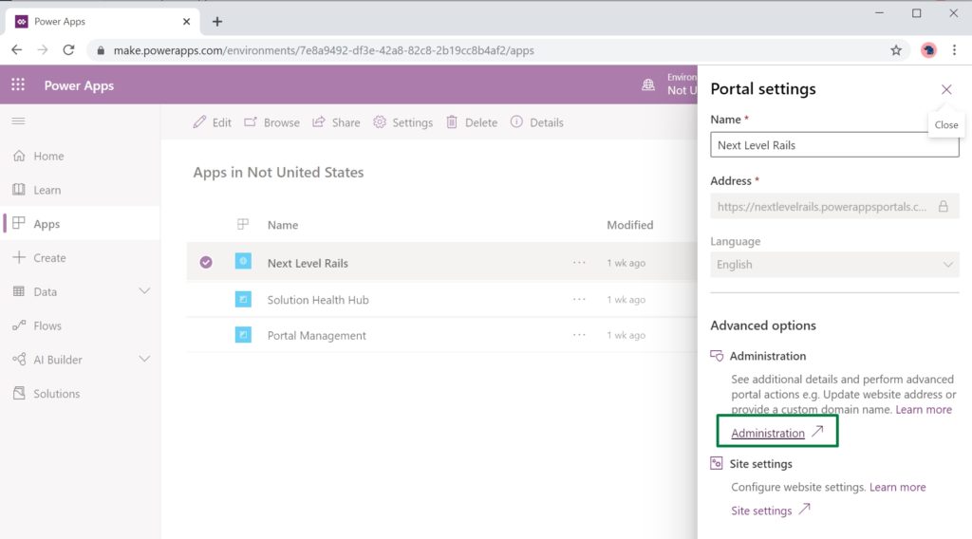The height and width of the screenshot is (539, 972).
Task: Bookmark this page with the star
Action: [896, 50]
